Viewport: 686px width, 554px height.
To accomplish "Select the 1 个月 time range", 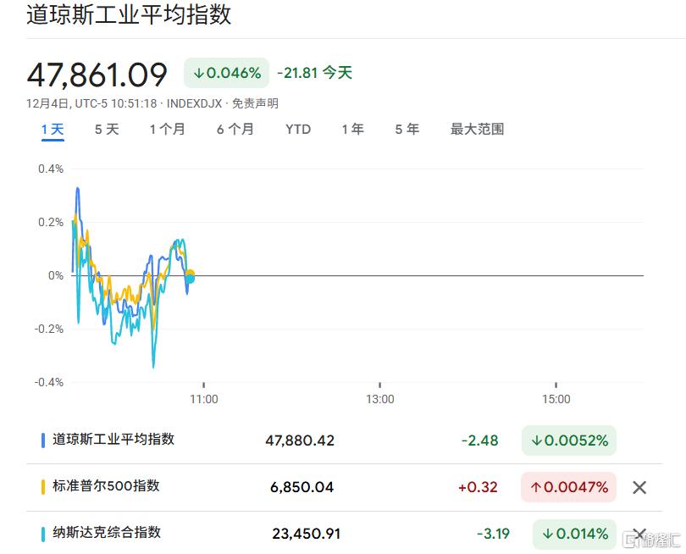I will coord(167,130).
